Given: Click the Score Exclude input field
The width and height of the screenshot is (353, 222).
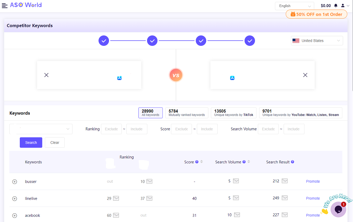Looking at the screenshot, I should (181, 129).
